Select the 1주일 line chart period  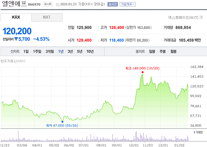[37, 51]
